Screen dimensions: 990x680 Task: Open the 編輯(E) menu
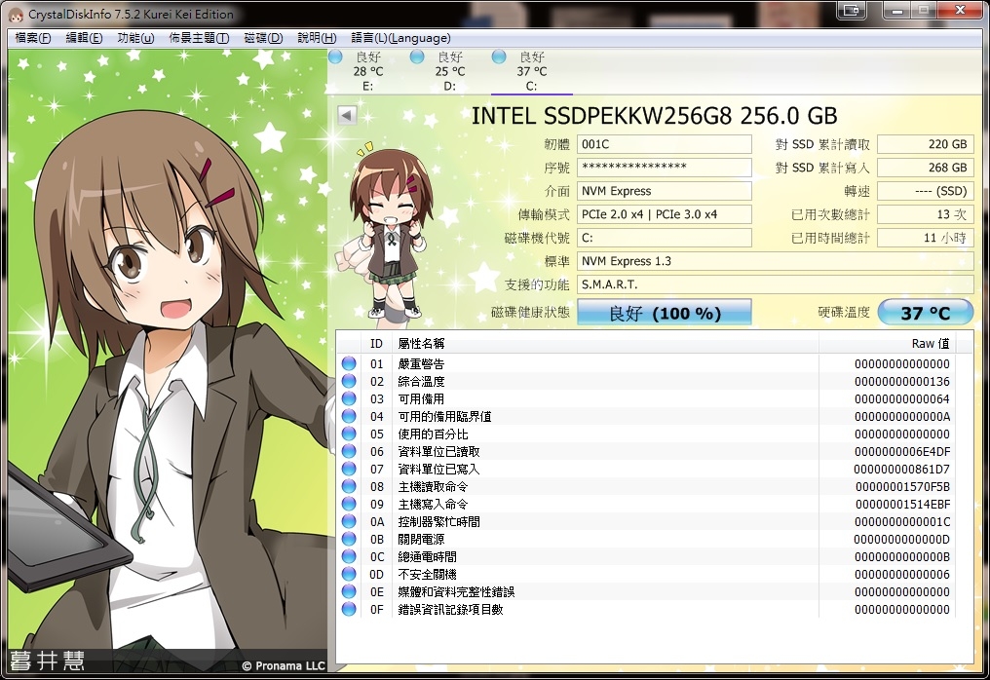(x=84, y=38)
